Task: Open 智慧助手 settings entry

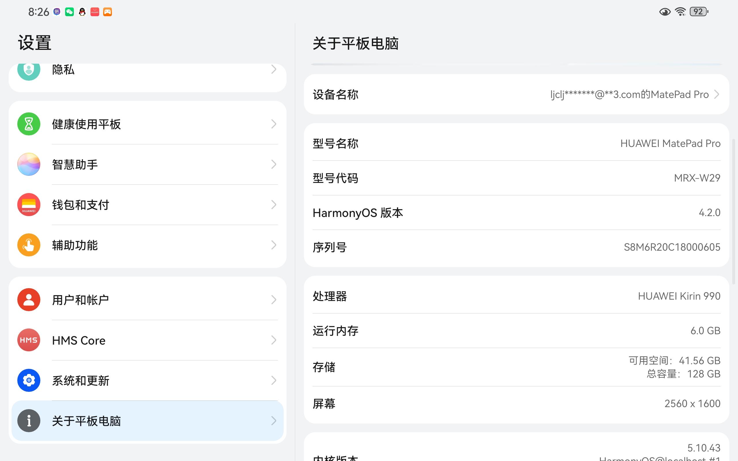Action: pos(148,164)
